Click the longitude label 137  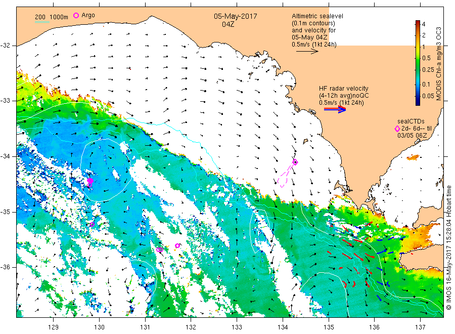[420, 327]
